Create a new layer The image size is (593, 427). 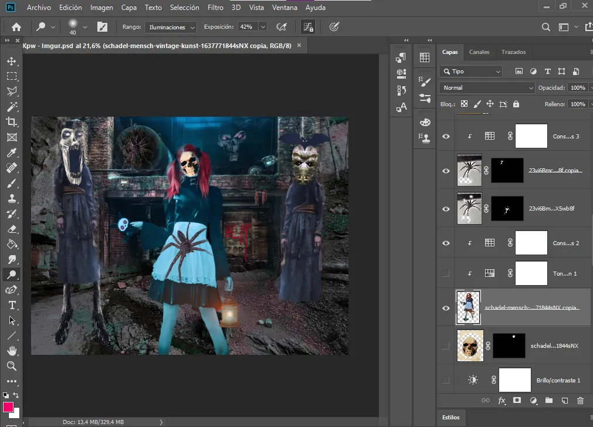tap(565, 401)
